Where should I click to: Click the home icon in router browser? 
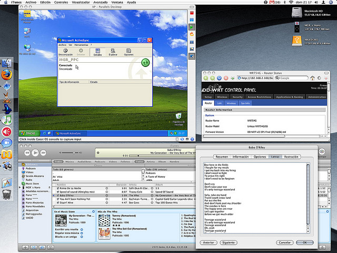(312, 78)
